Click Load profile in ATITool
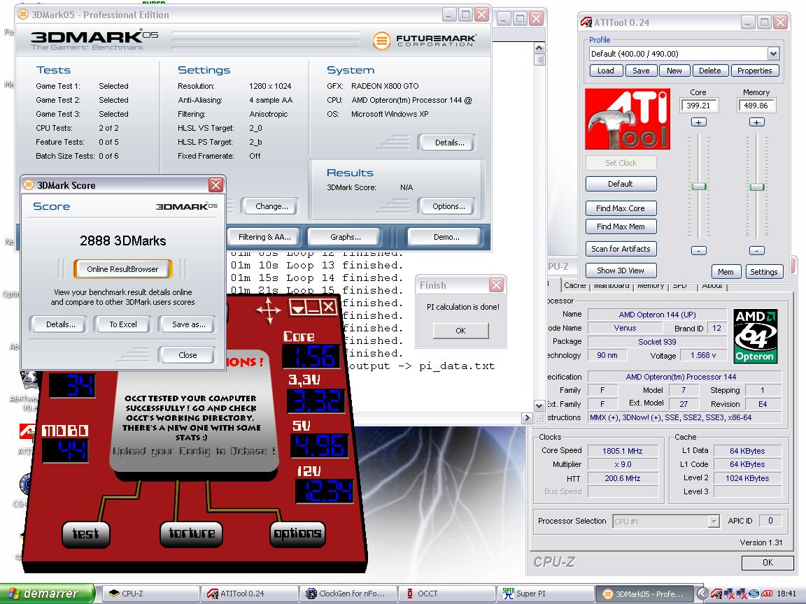This screenshot has height=604, width=806. [605, 71]
